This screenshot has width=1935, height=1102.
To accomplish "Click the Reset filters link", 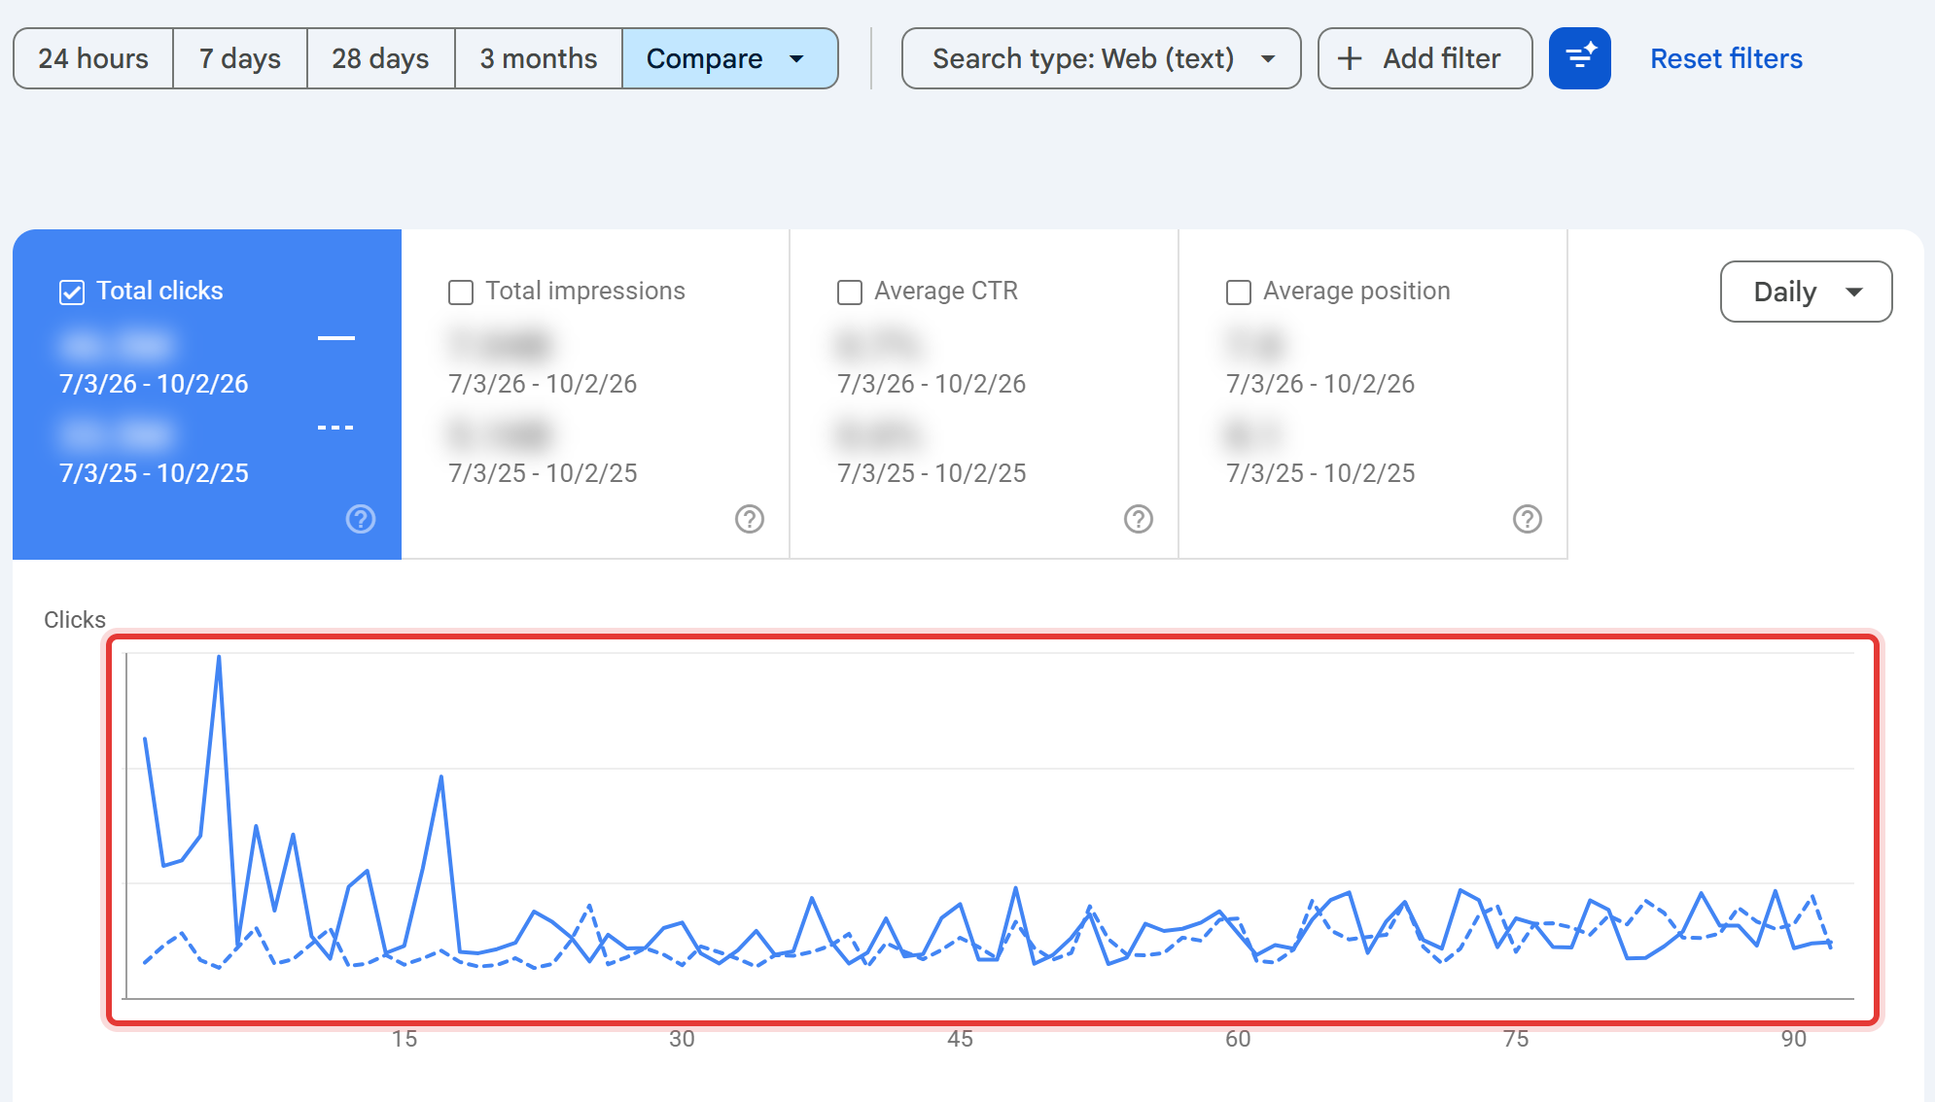I will point(1726,58).
